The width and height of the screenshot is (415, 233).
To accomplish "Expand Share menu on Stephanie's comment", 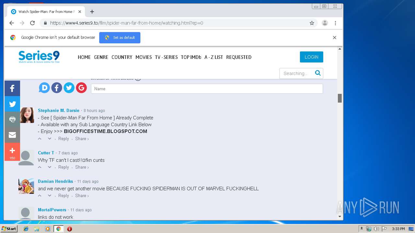I will tap(82, 139).
